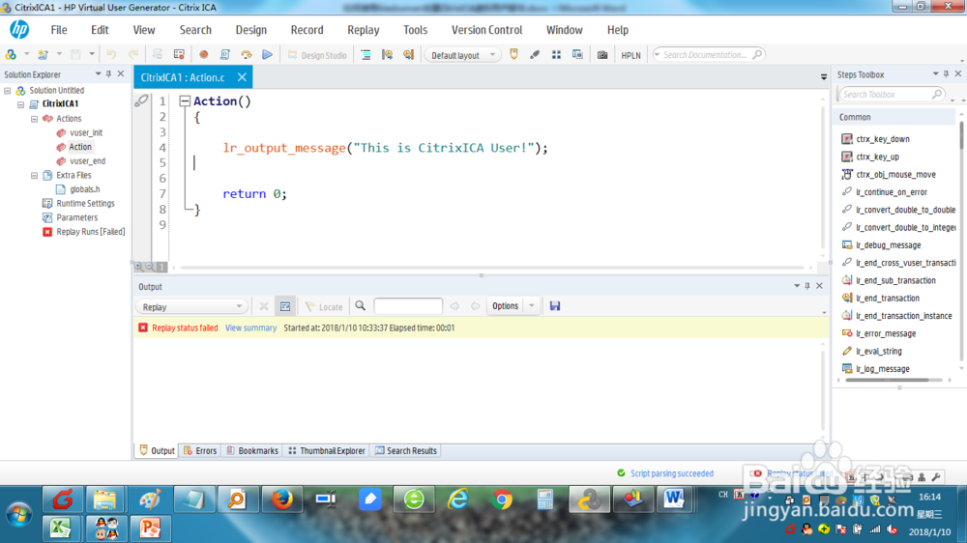This screenshot has height=543, width=967.
Task: Click the Save toolbar icon
Action: [x=75, y=55]
